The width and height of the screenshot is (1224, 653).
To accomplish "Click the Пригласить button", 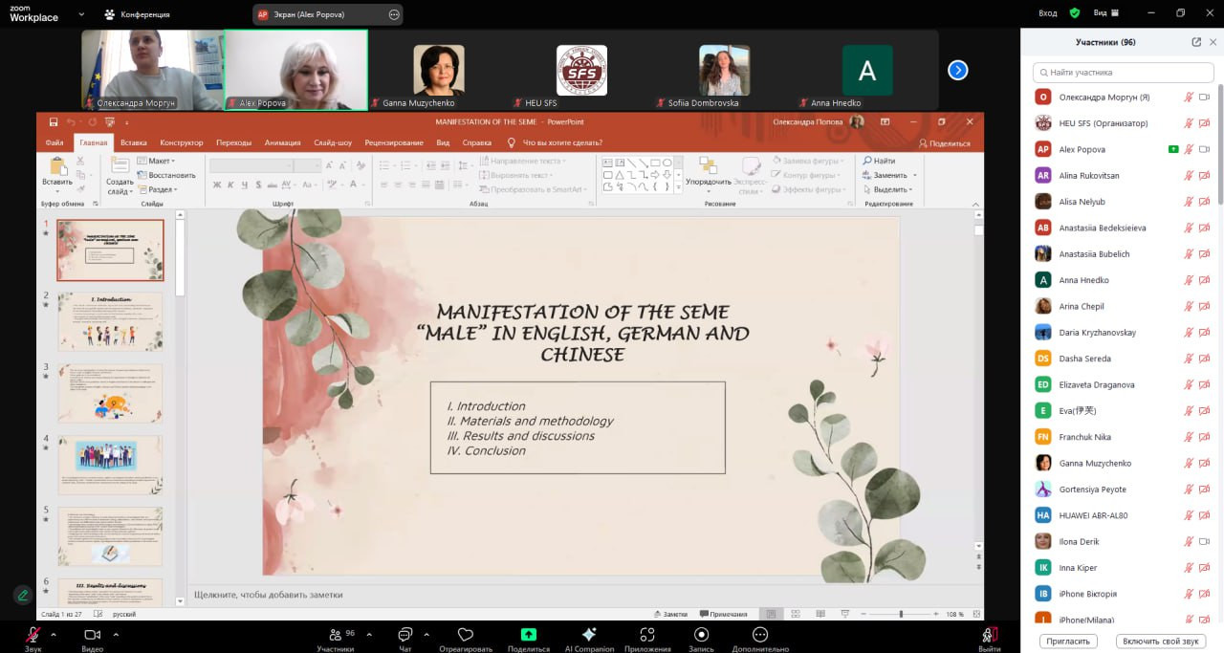I will [1067, 642].
